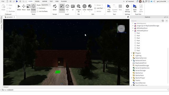This screenshot has height=95, width=169.
Task: Enable the Collisions checkbox
Action: coord(37,8)
